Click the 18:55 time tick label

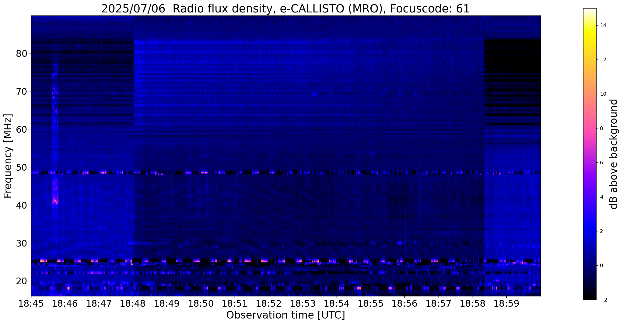[x=371, y=303]
